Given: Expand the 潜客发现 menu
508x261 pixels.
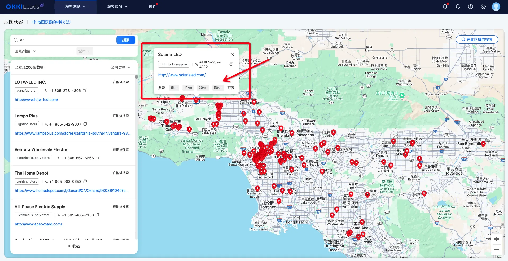Looking at the screenshot, I should tap(75, 7).
